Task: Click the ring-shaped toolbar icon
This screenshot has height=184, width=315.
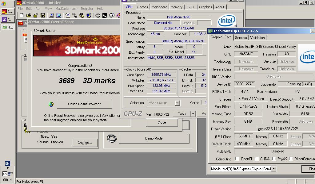Action: (98, 15)
